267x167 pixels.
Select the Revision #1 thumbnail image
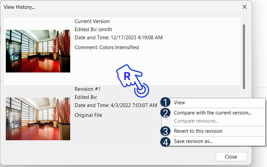click(x=38, y=119)
